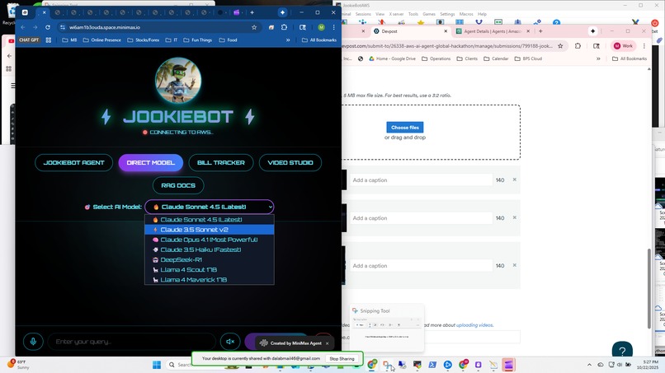Screen dimensions: 665x373
Task: Open the JookieBot robot avatar image
Action: click(178, 81)
